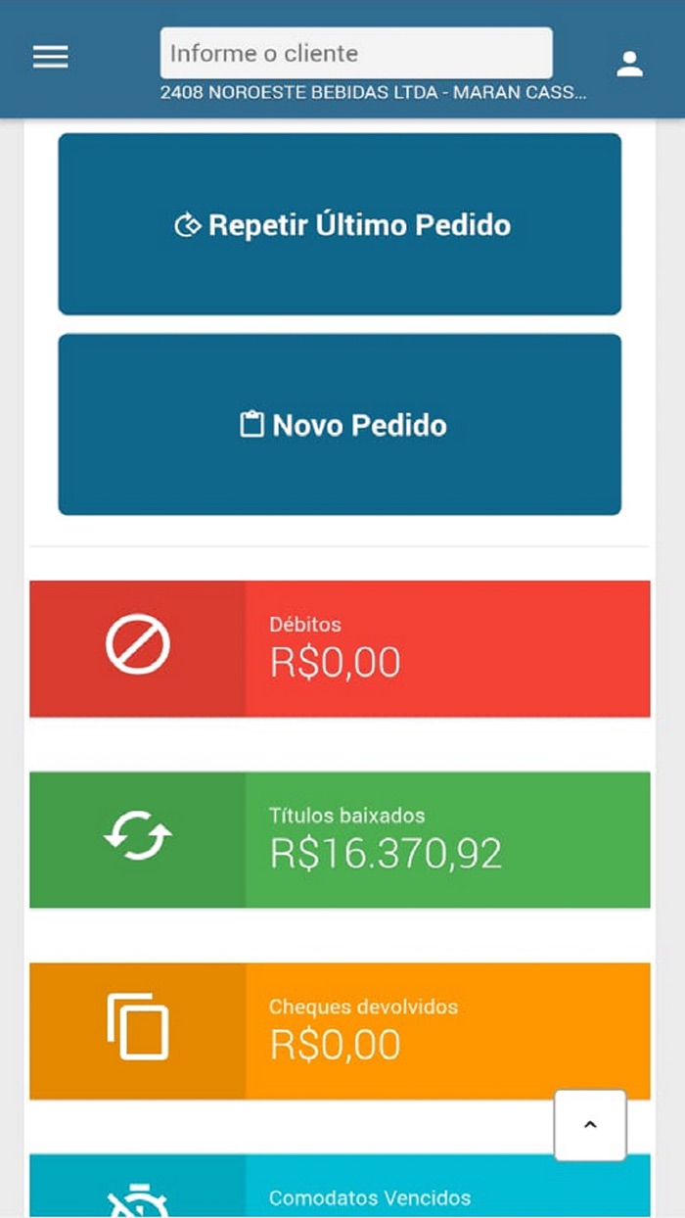
Task: Click the Comodatos Vencidos label text
Action: pos(370,1197)
